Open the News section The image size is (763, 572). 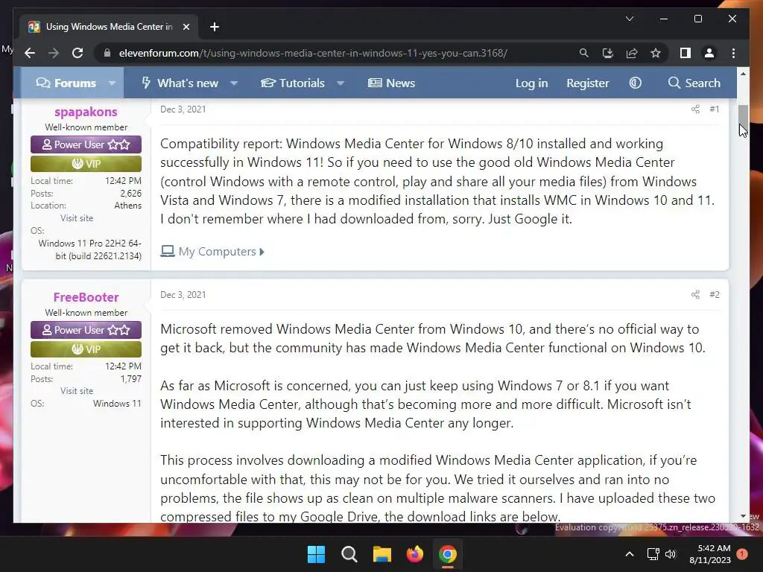(x=391, y=83)
